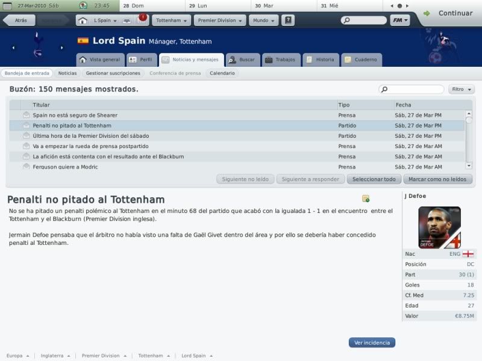Image resolution: width=482 pixels, height=361 pixels.
Task: Click Marcar como no leídos button
Action: [x=437, y=179]
